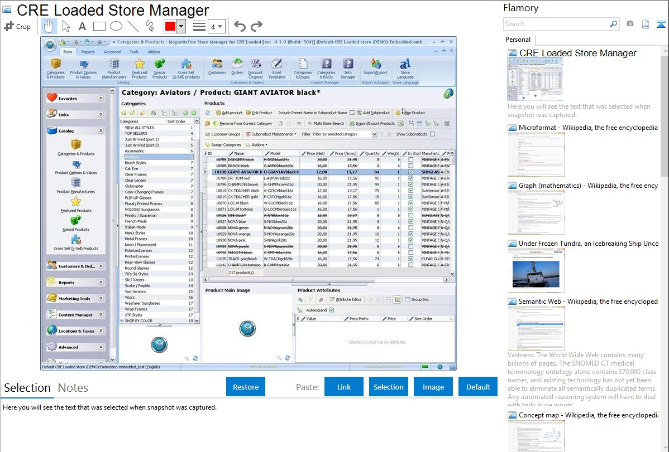Click the Featured Products star in ribbon
The height and width of the screenshot is (452, 669).
pos(139,69)
